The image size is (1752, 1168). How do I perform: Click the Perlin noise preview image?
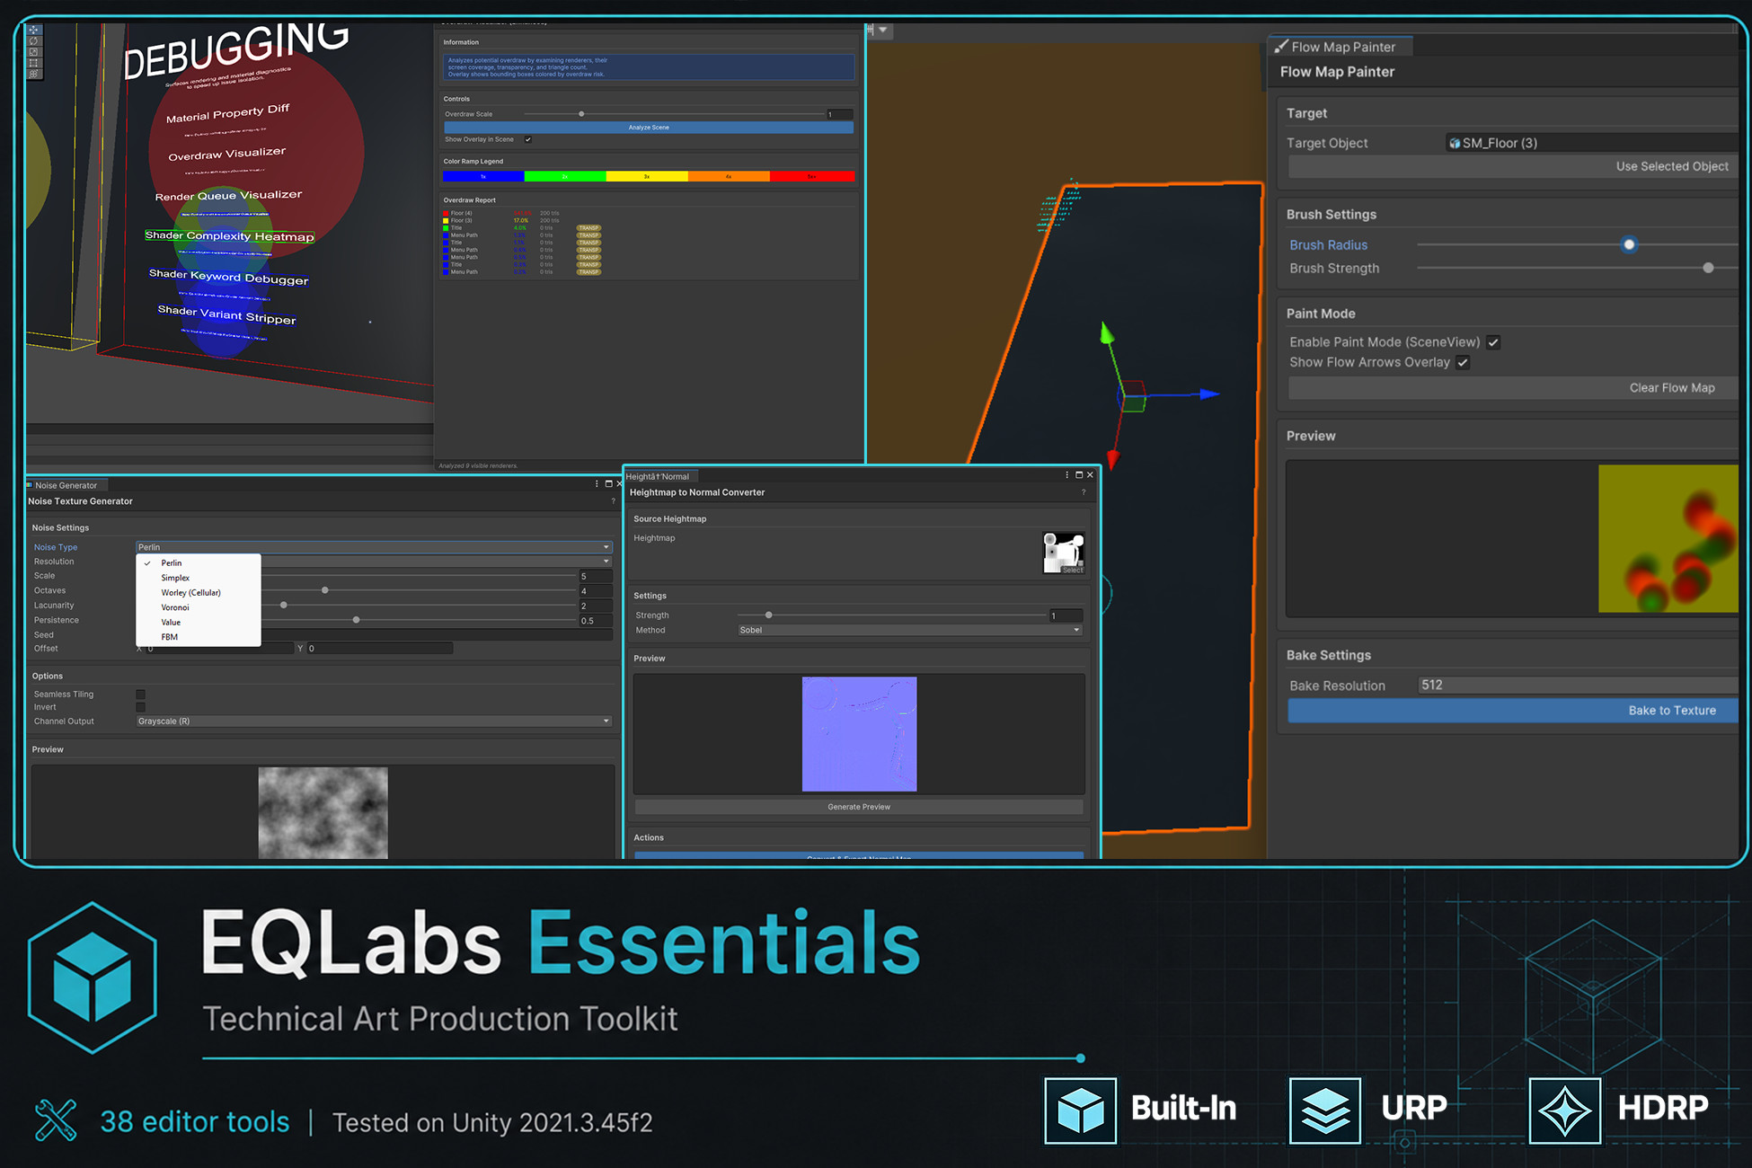pos(323,812)
